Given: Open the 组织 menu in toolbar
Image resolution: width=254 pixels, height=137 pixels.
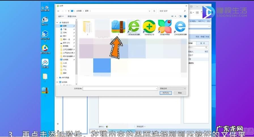Looking at the screenshot, I should coord(61,16).
